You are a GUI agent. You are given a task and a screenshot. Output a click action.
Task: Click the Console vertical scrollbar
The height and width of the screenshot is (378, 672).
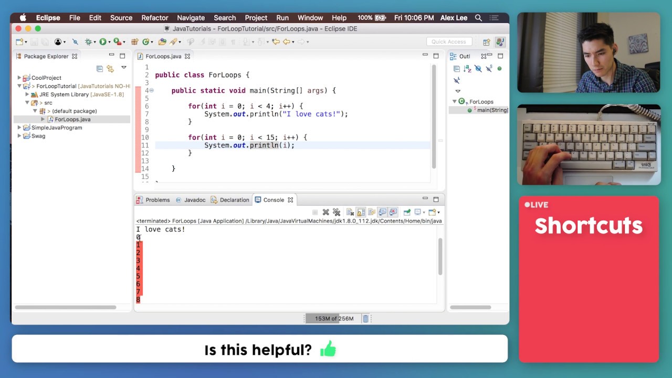pyautogui.click(x=440, y=256)
